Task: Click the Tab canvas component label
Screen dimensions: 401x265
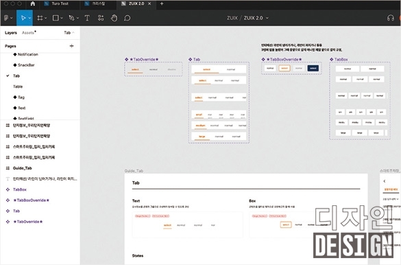Action: pos(197,60)
